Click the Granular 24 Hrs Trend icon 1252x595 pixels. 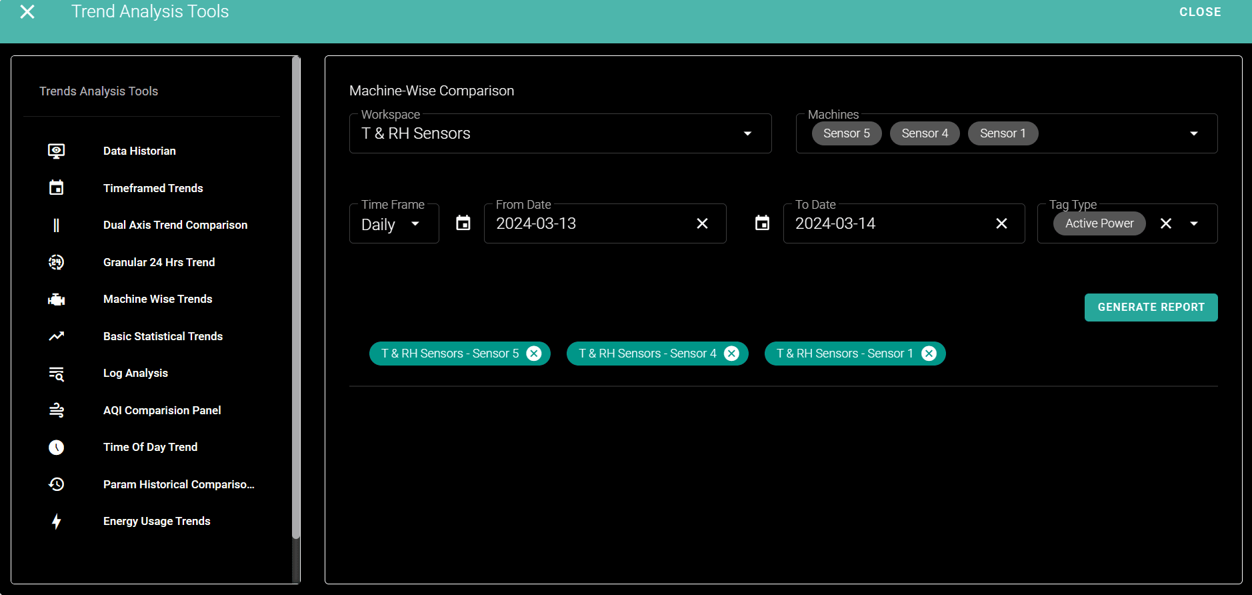(x=57, y=262)
